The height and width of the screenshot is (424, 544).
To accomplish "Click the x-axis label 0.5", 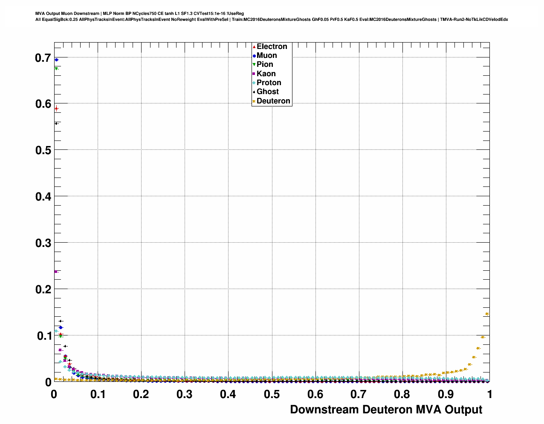I will [x=272, y=394].
